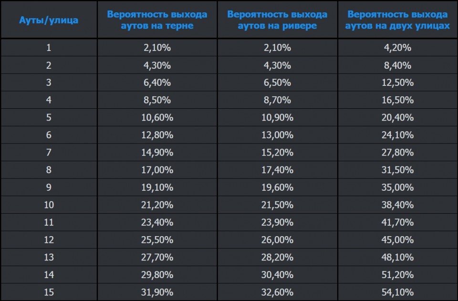Click the turn value 21,20%
This screenshot has width=458, height=301.
[157, 205]
